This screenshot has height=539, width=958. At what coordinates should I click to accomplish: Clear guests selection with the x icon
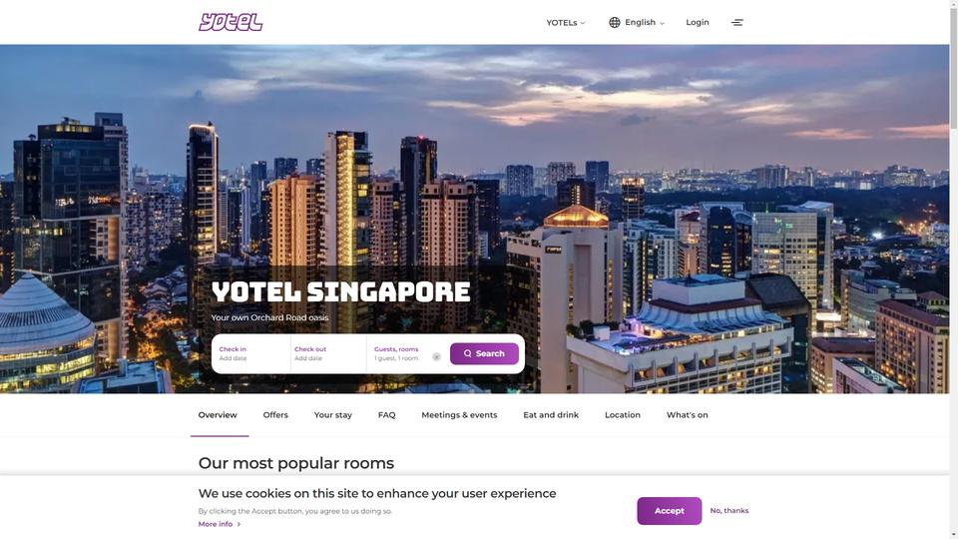436,356
